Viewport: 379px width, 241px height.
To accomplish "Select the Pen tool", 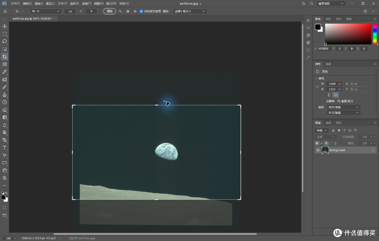I will click(5, 140).
